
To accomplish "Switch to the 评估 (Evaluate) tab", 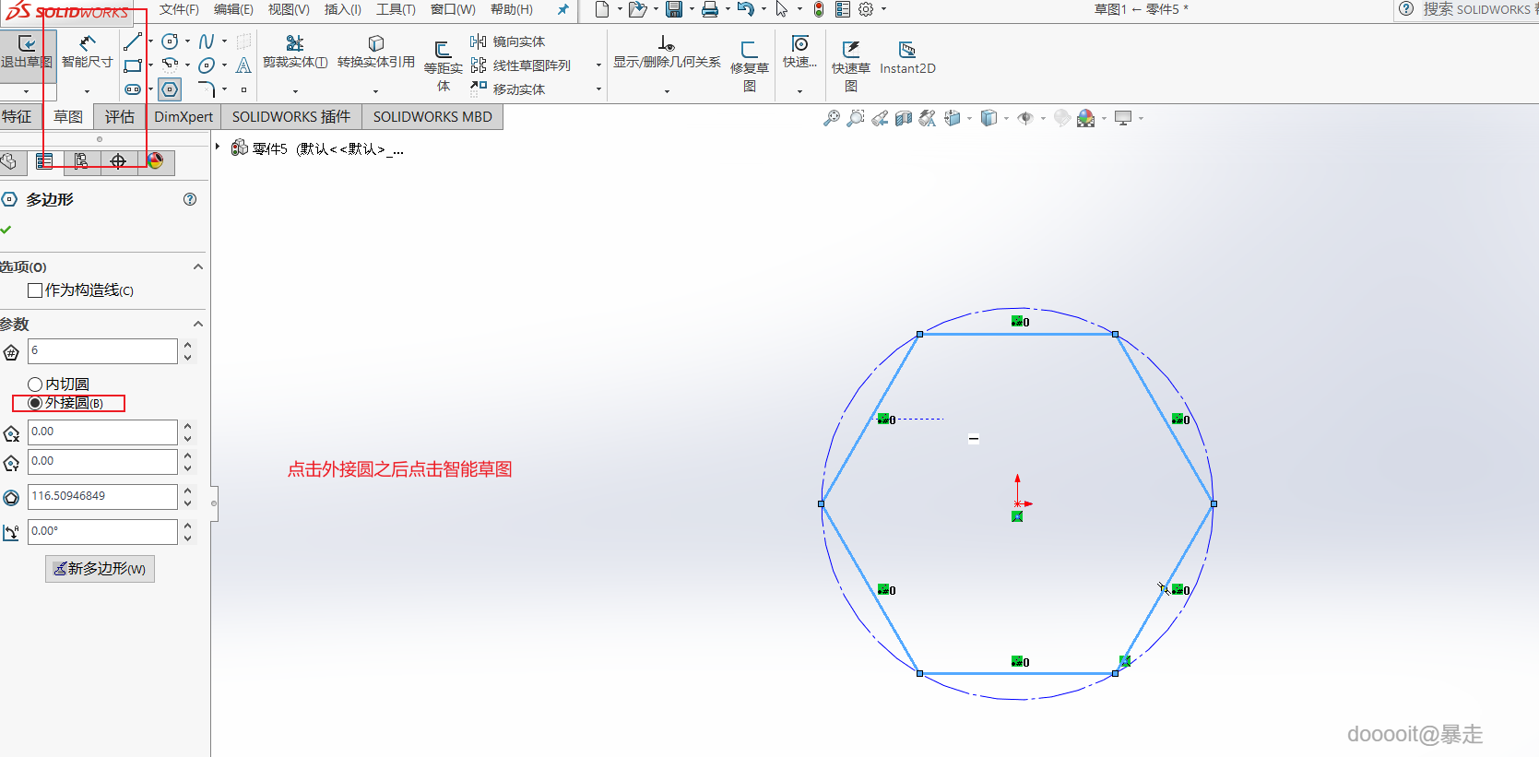I will pos(119,117).
